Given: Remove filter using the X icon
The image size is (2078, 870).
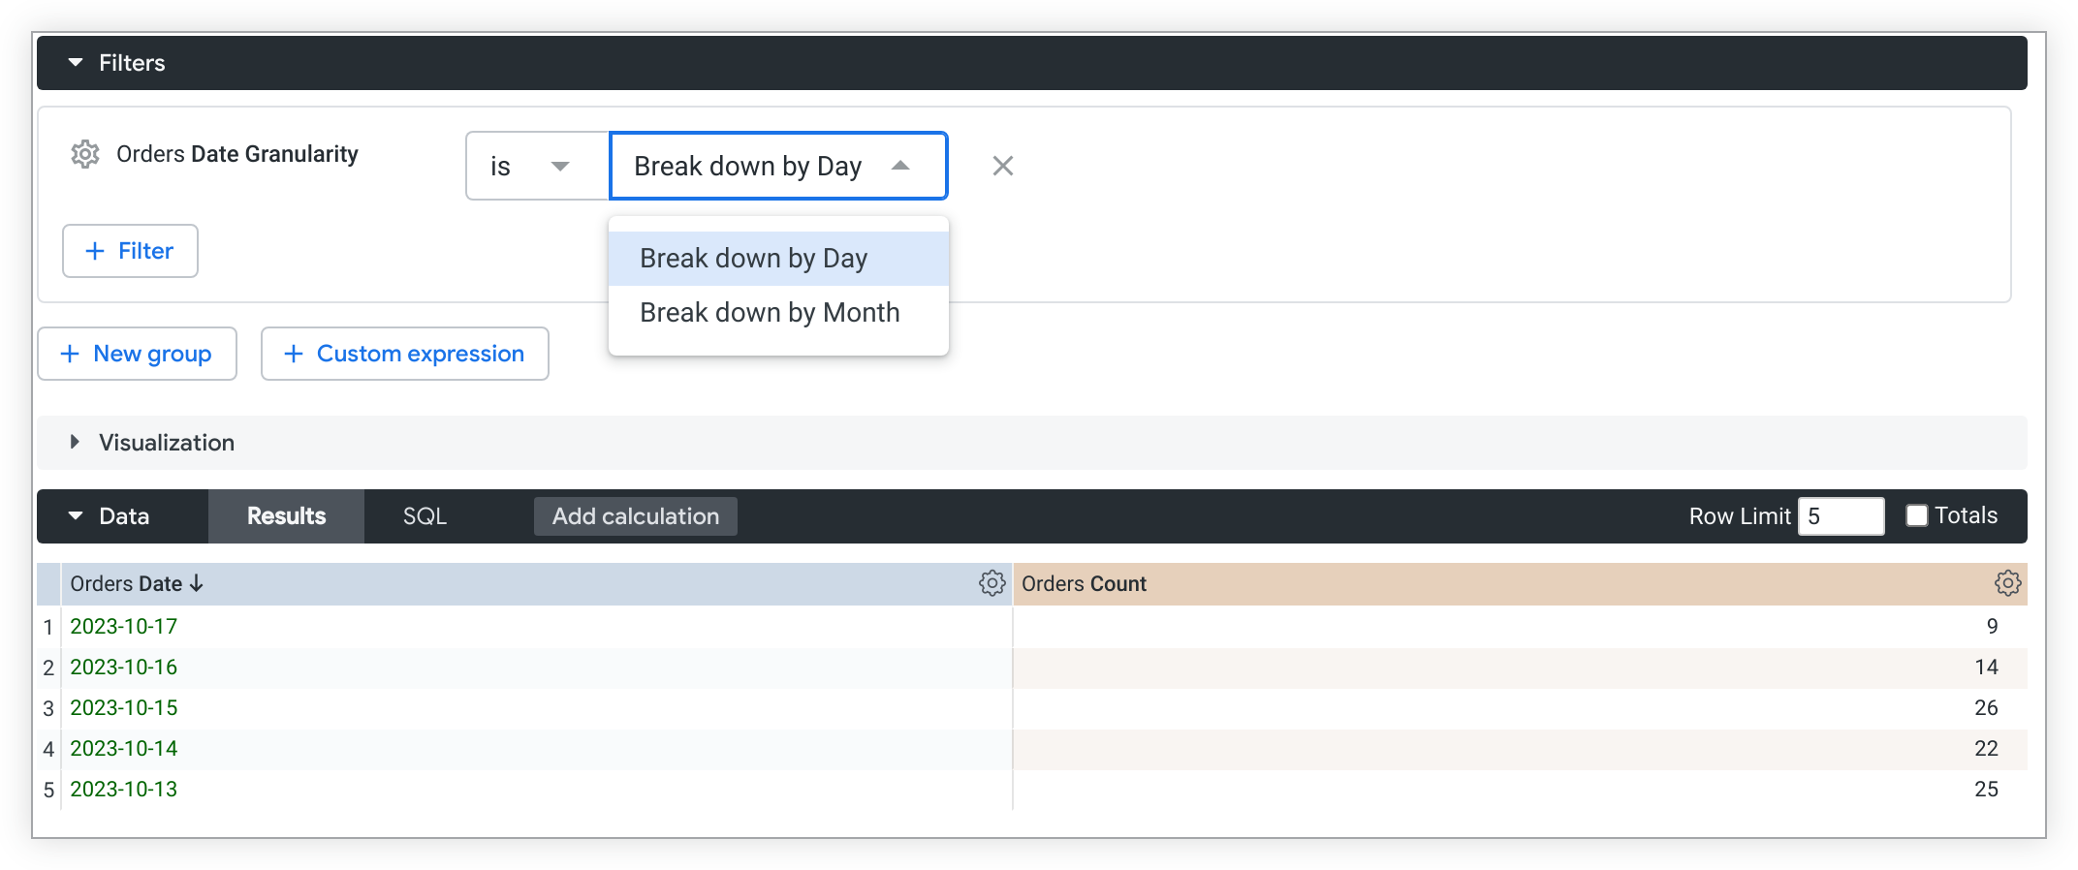Looking at the screenshot, I should point(1002,166).
